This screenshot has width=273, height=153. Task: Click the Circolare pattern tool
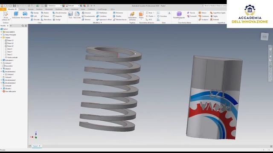162,16
